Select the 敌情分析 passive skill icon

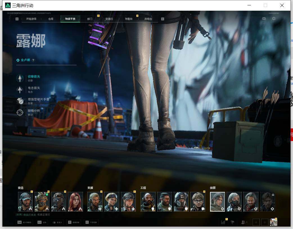[20, 112]
